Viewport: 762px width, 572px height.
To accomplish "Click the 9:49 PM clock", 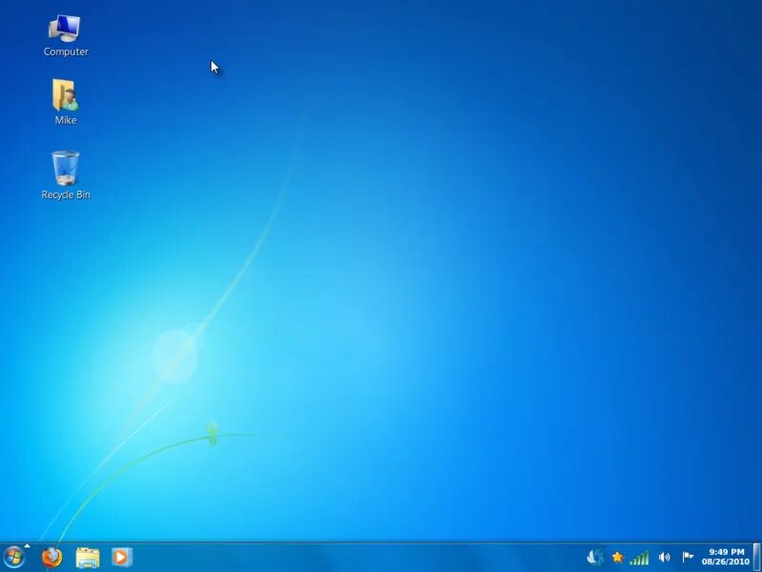I will pyautogui.click(x=727, y=552).
